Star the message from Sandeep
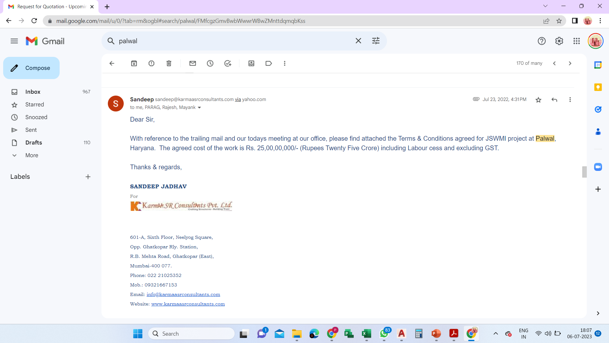The image size is (609, 343). [538, 100]
